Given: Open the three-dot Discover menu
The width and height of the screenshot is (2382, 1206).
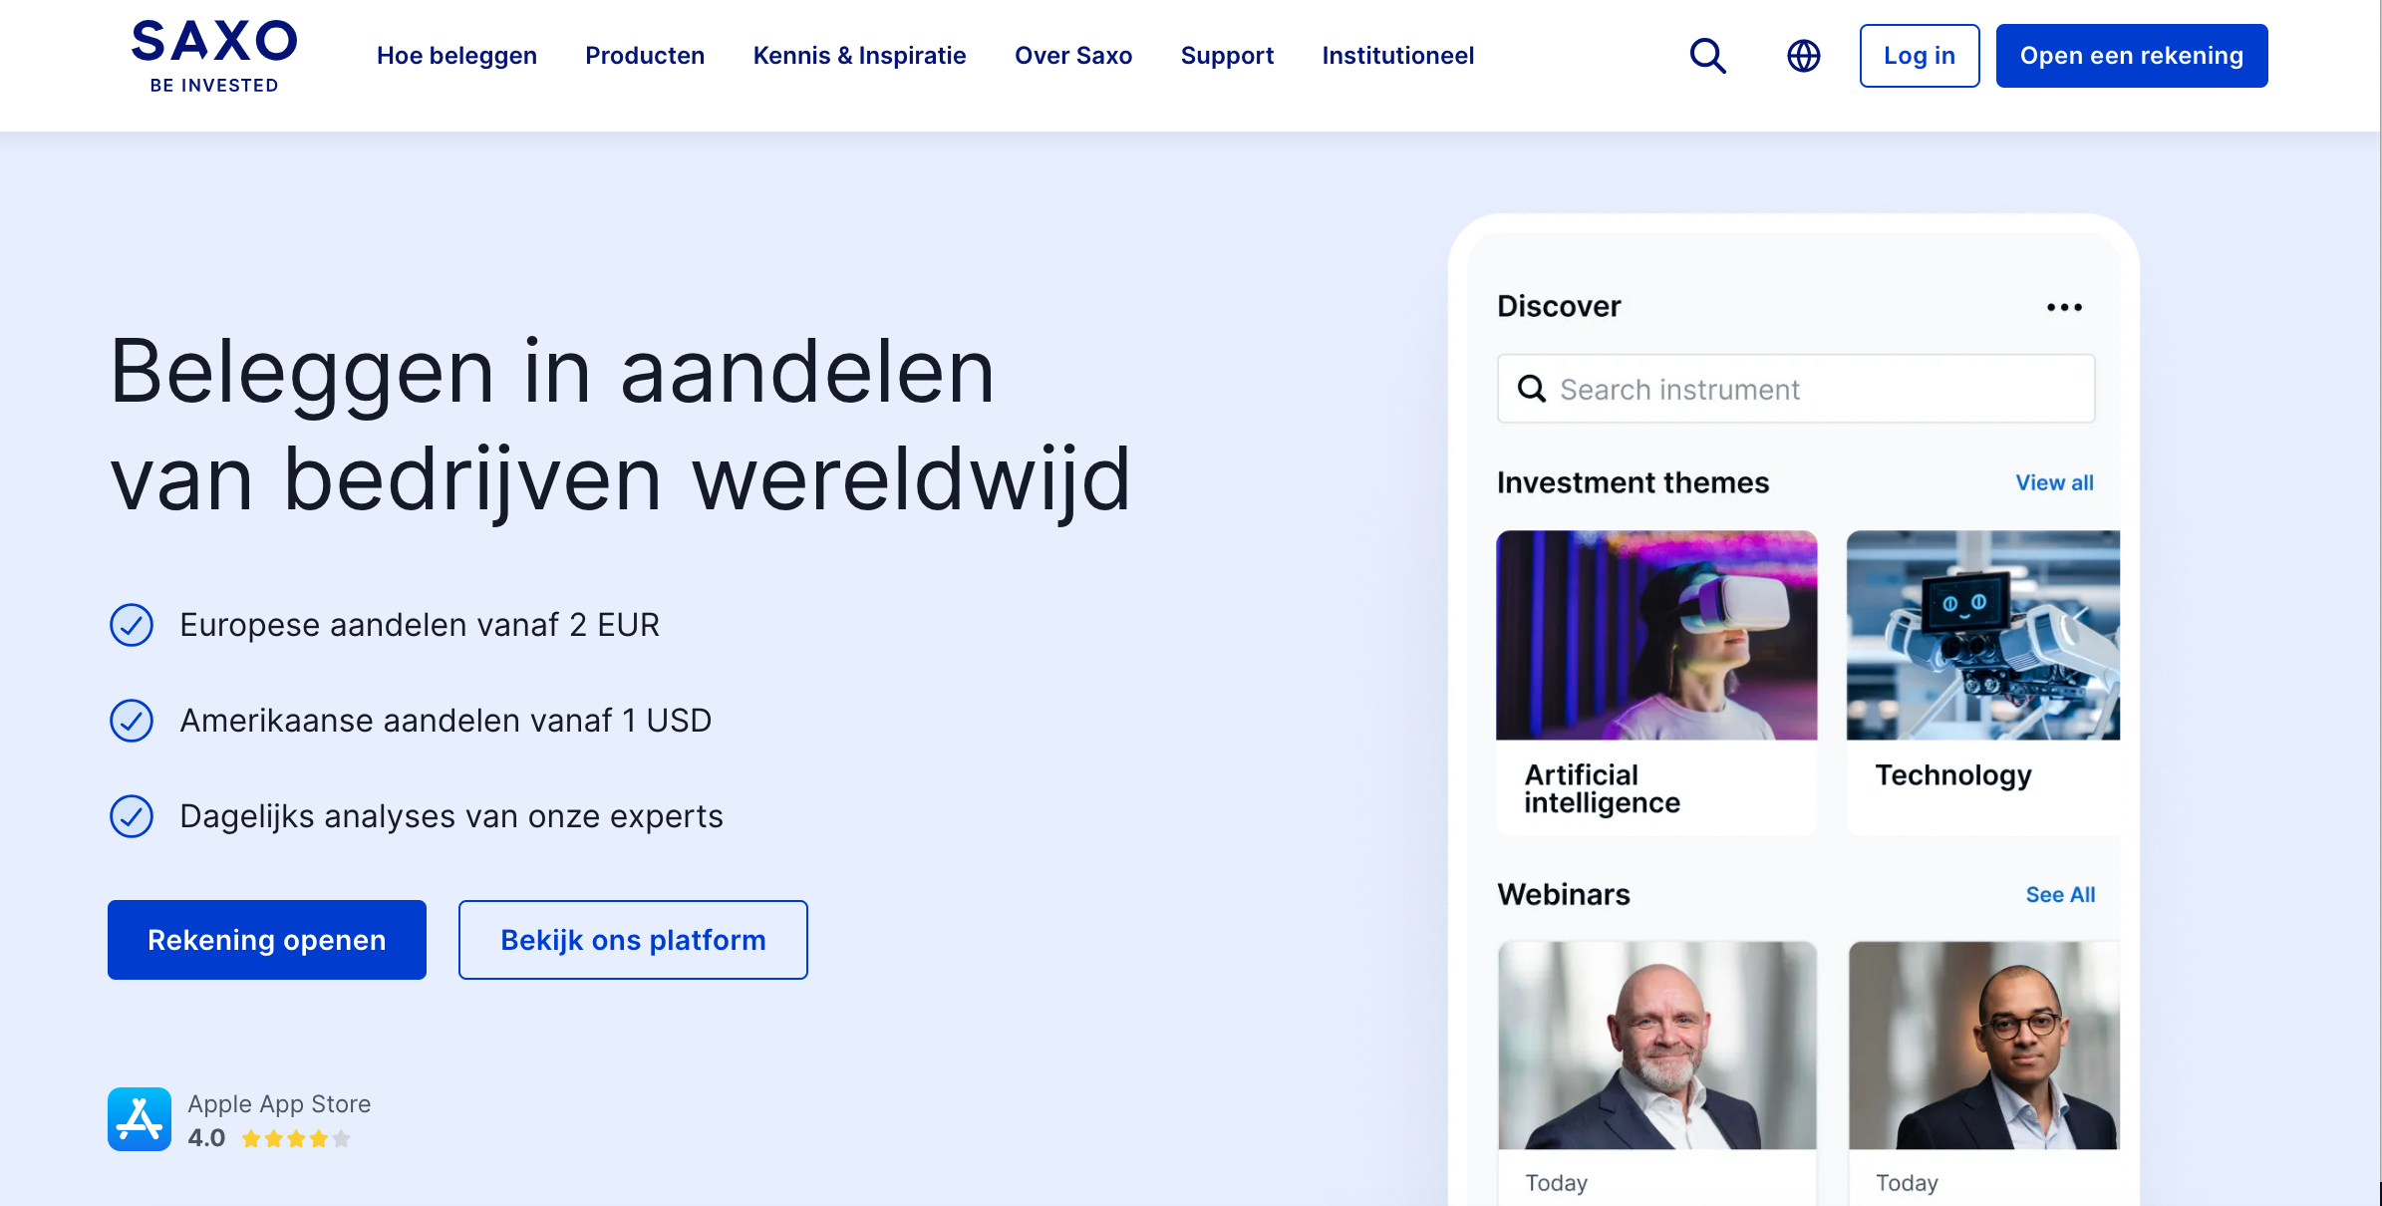Looking at the screenshot, I should pyautogui.click(x=2064, y=307).
